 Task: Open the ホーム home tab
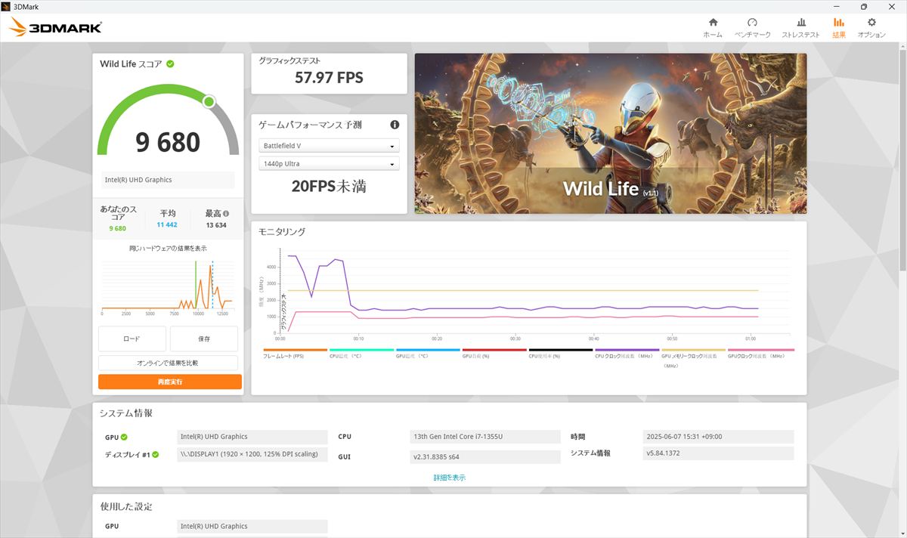pos(712,27)
